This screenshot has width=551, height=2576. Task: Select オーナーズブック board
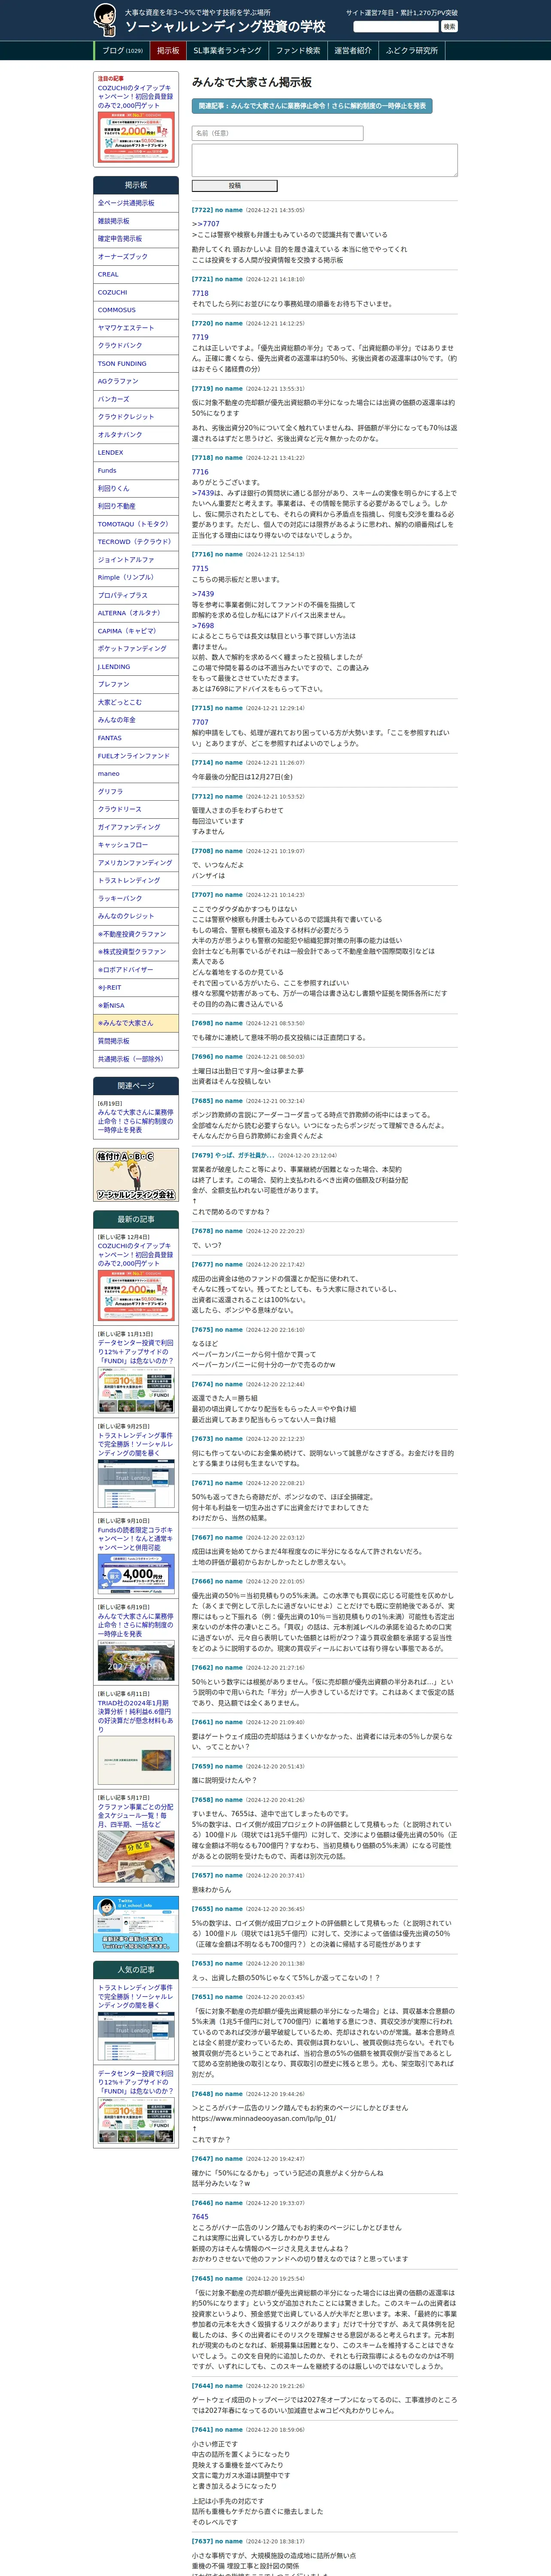pos(136,257)
